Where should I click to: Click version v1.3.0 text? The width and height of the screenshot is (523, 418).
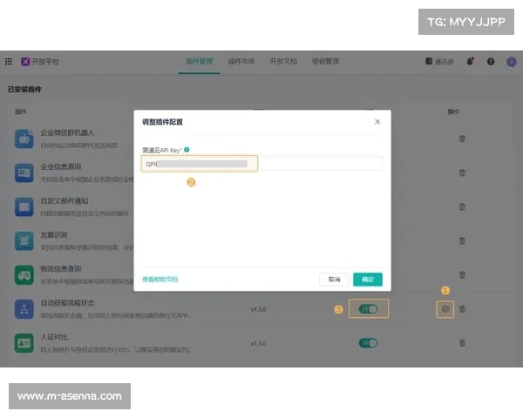coord(259,309)
